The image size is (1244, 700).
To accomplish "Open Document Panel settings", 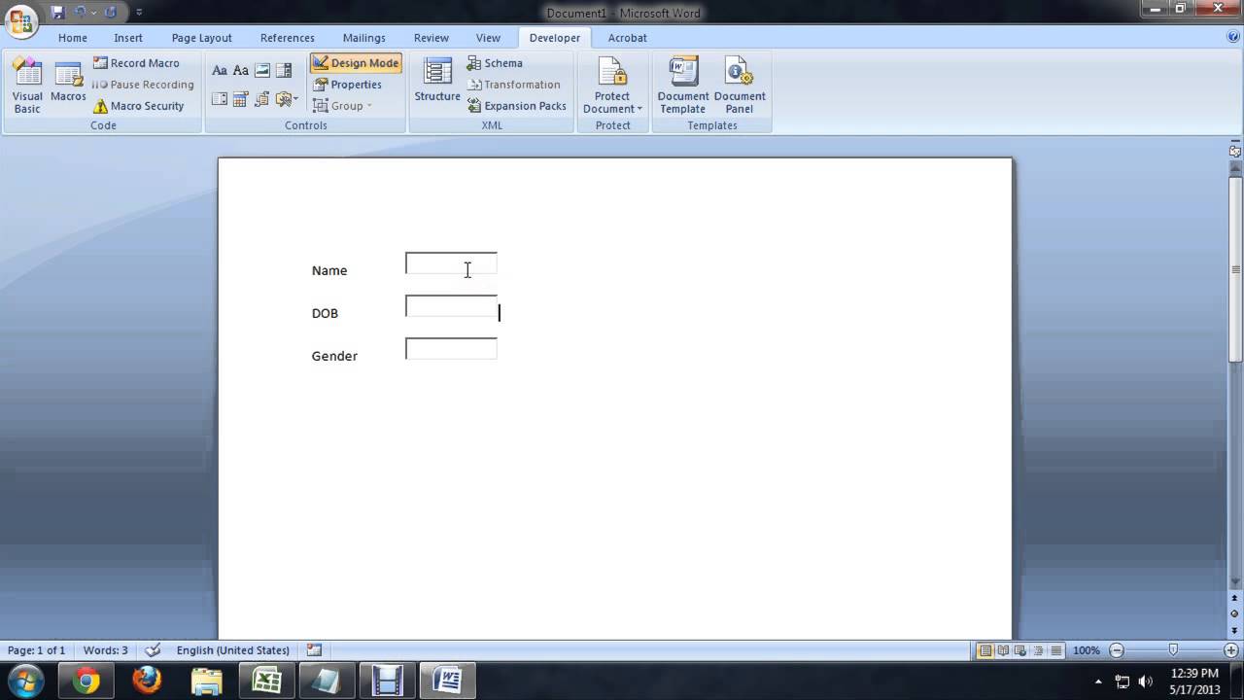I will [740, 86].
